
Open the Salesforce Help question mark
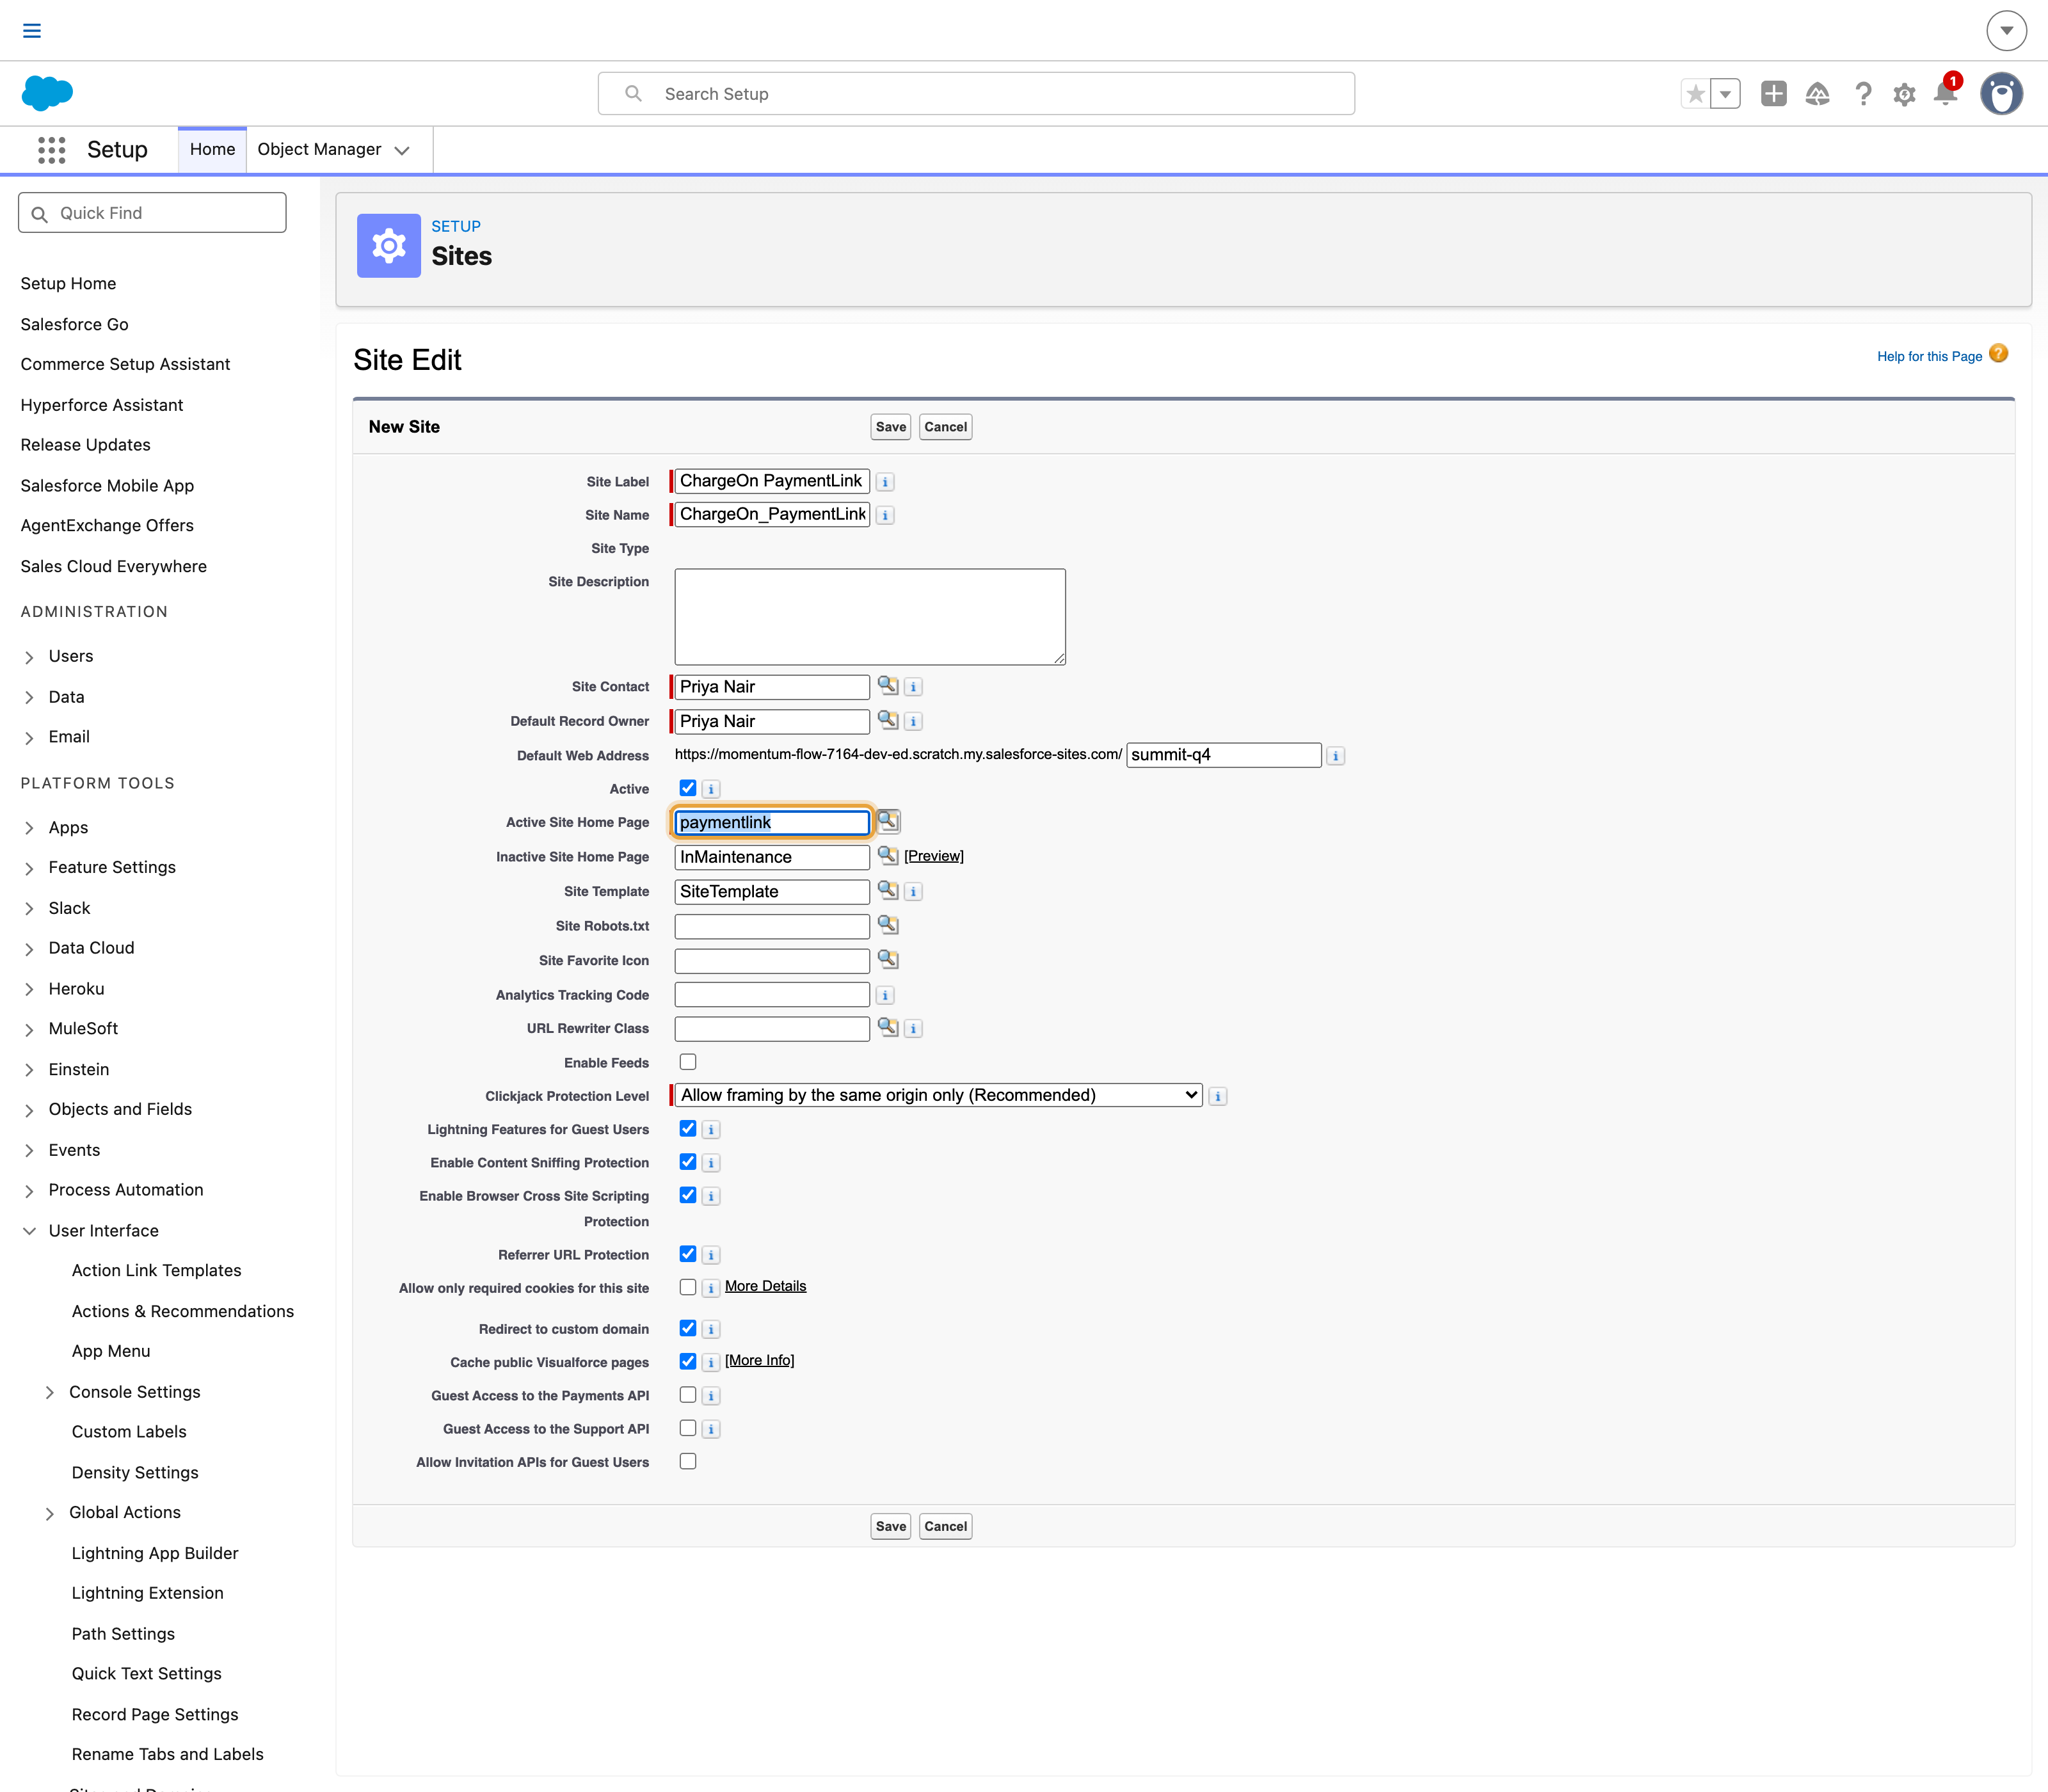[x=1863, y=94]
